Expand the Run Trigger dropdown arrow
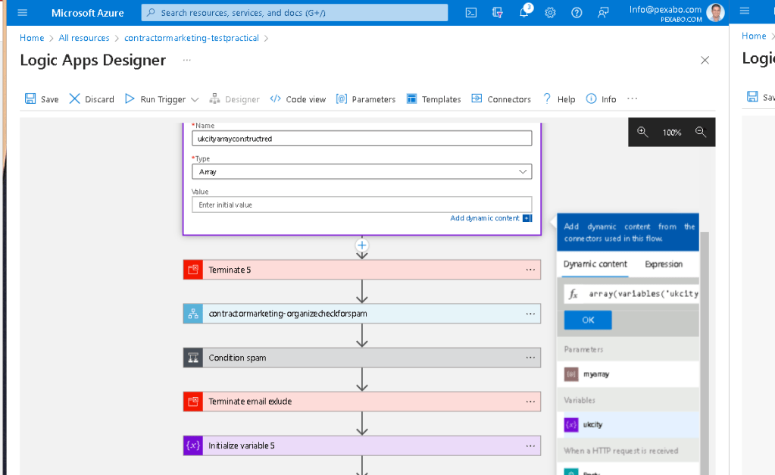Viewport: 775px width, 475px height. point(195,99)
